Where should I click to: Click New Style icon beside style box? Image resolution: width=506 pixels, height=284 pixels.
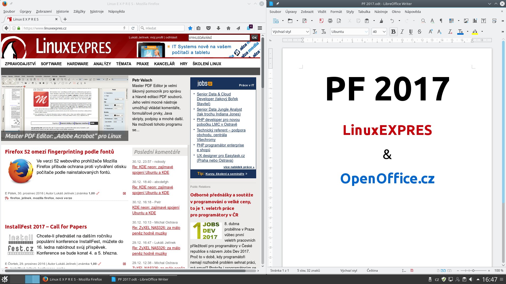(324, 32)
